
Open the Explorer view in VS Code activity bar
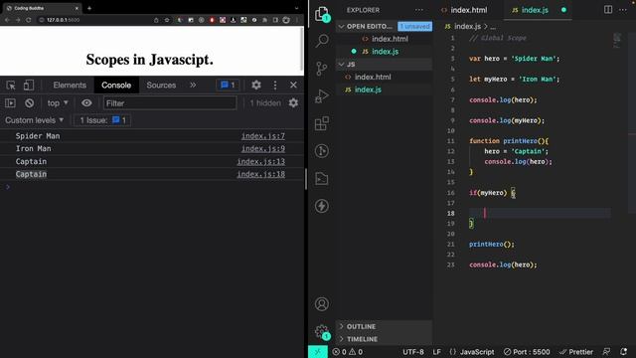coord(322,14)
